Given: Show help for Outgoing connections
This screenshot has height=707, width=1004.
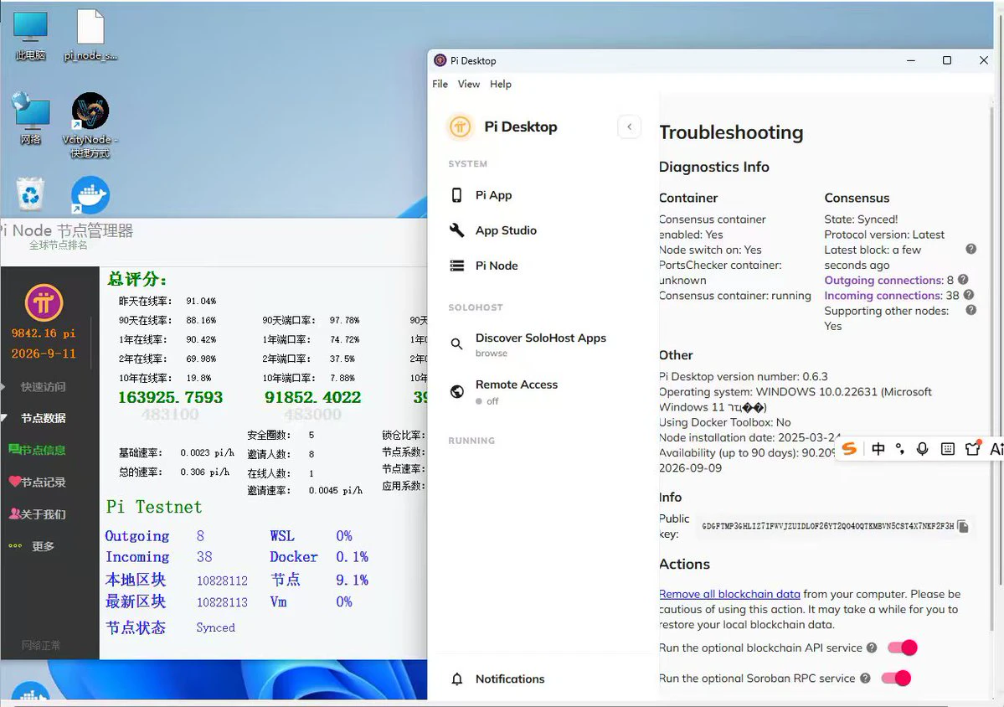Looking at the screenshot, I should point(963,280).
